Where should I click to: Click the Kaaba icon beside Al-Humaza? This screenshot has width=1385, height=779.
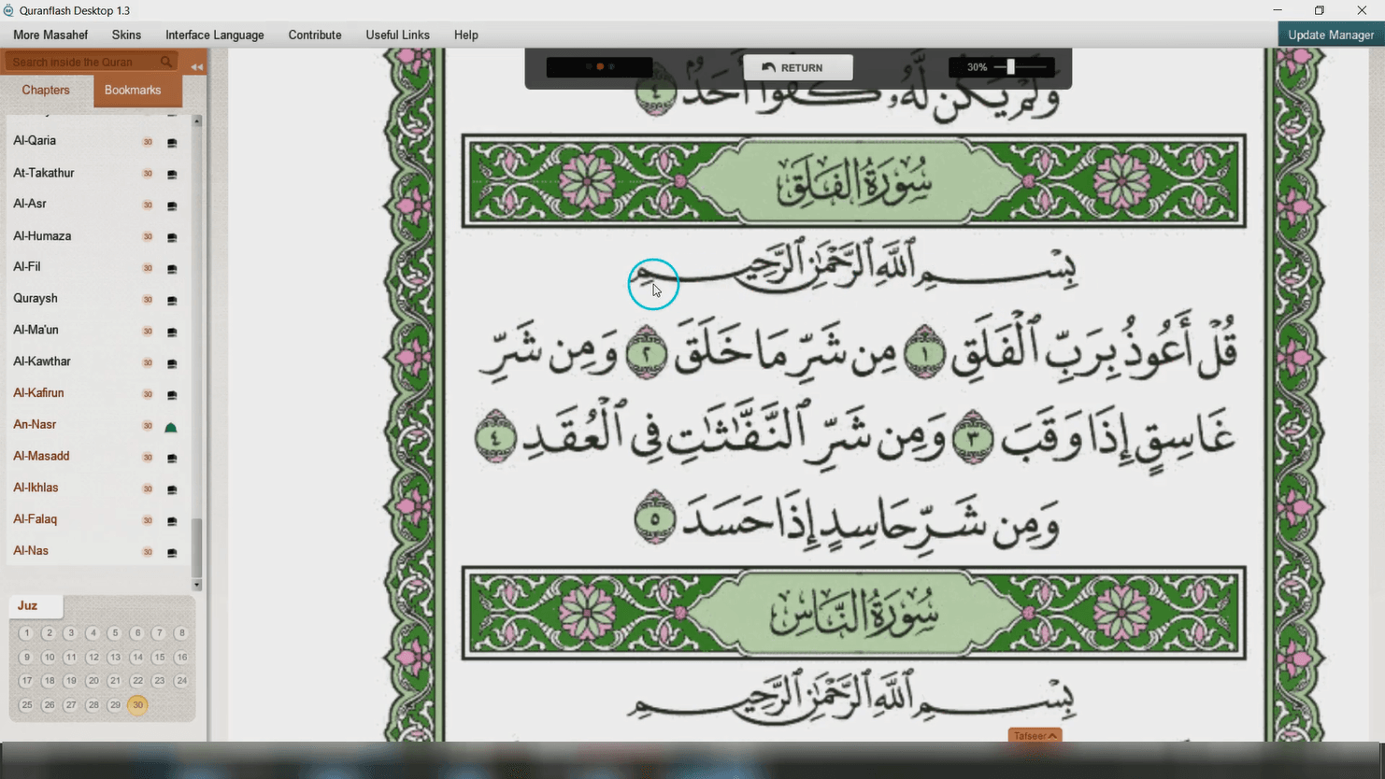(x=172, y=237)
